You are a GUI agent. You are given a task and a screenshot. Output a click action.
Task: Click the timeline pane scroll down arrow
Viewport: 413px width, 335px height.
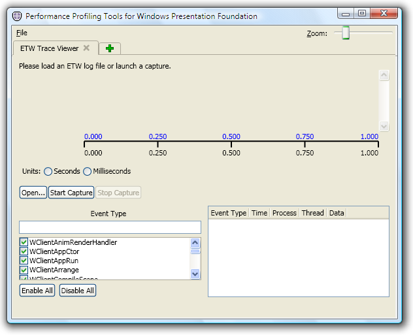384,126
